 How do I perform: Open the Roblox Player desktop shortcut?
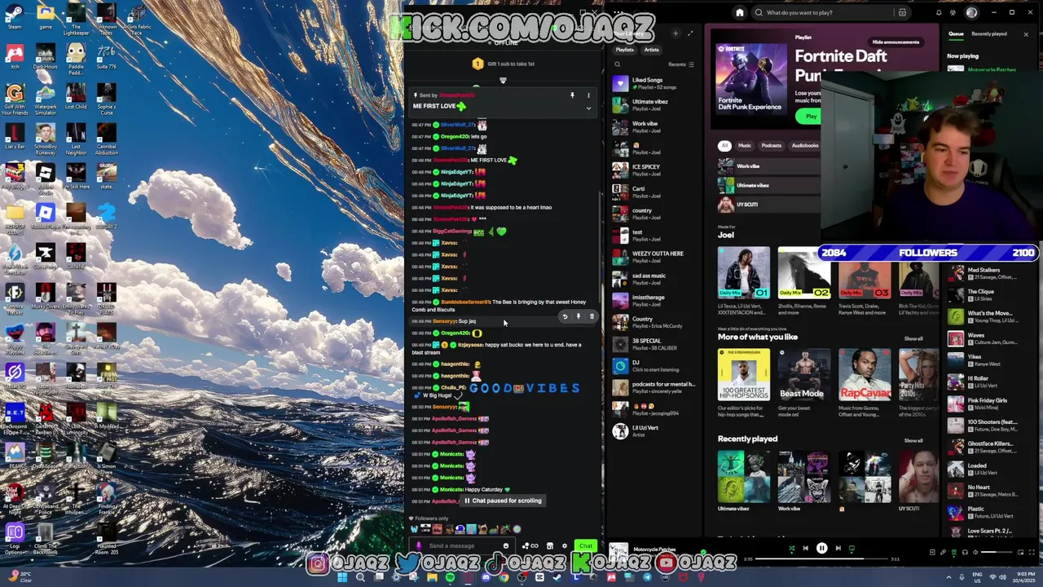pyautogui.click(x=45, y=217)
